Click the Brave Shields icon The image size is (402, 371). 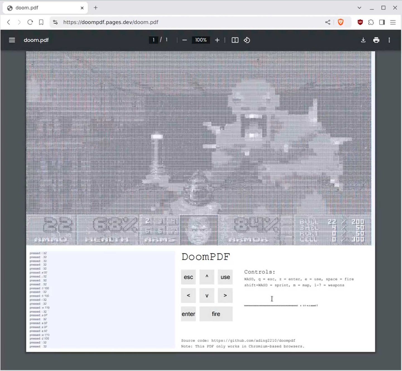341,22
